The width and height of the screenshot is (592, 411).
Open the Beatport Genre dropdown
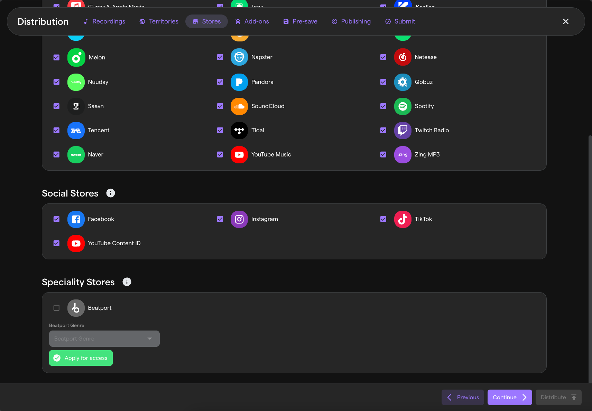pyautogui.click(x=104, y=339)
